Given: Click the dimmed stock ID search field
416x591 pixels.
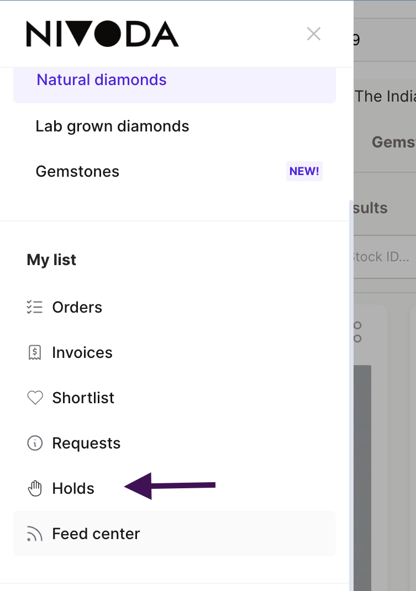Looking at the screenshot, I should pos(385,257).
